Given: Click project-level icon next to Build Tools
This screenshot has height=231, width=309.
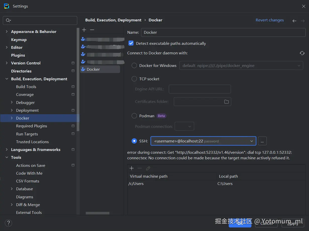Looking at the screenshot, I should click(73, 87).
